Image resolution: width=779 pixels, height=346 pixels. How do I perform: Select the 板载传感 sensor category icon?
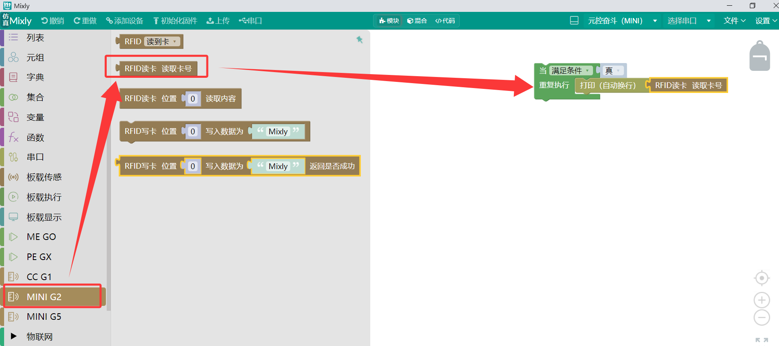tap(14, 177)
